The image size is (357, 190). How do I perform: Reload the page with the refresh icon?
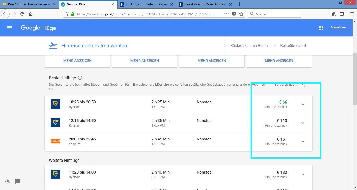pyautogui.click(x=22, y=14)
